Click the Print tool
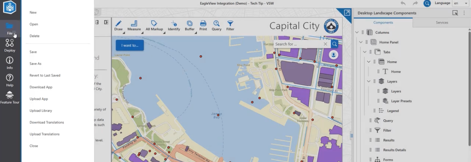Viewport: 471px width, 162px height. click(x=203, y=26)
